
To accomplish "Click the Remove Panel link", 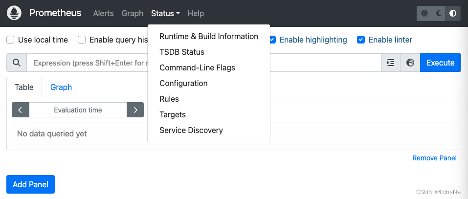I will [434, 158].
